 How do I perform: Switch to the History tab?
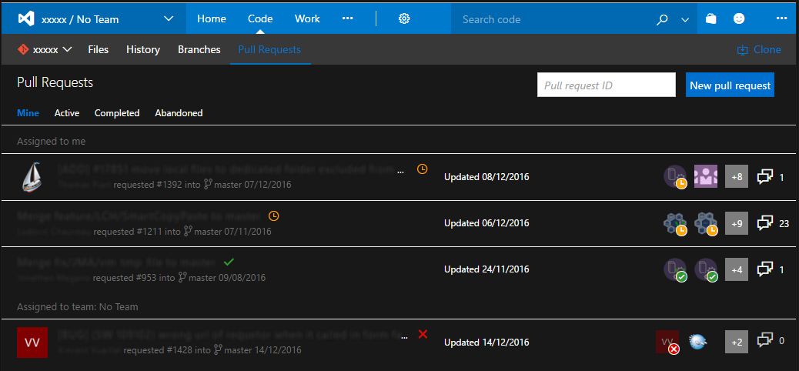pyautogui.click(x=143, y=49)
